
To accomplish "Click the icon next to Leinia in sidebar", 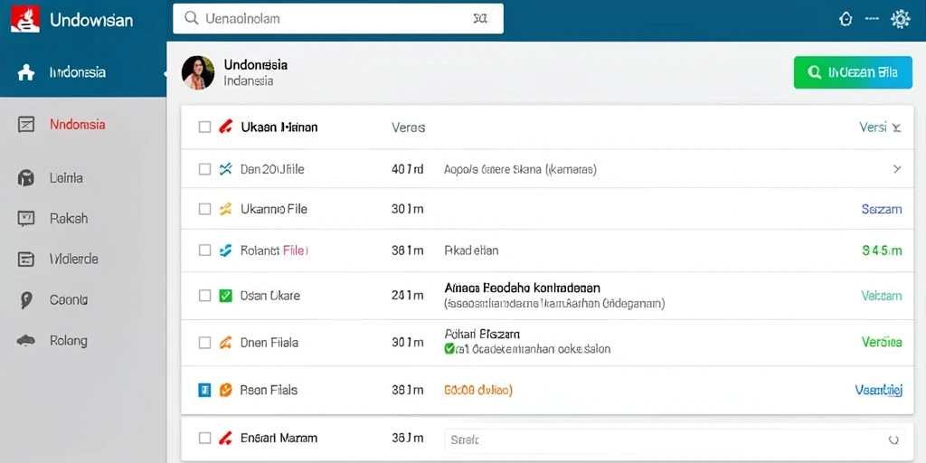I will [x=26, y=178].
